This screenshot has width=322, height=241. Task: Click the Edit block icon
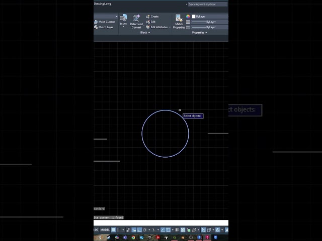(147, 22)
